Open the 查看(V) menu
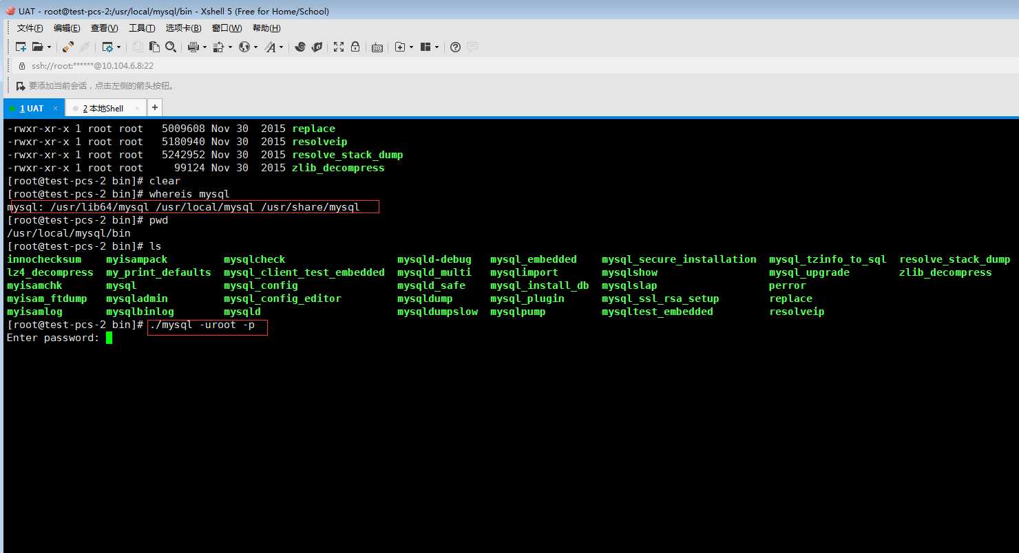This screenshot has height=553, width=1019. [105, 28]
